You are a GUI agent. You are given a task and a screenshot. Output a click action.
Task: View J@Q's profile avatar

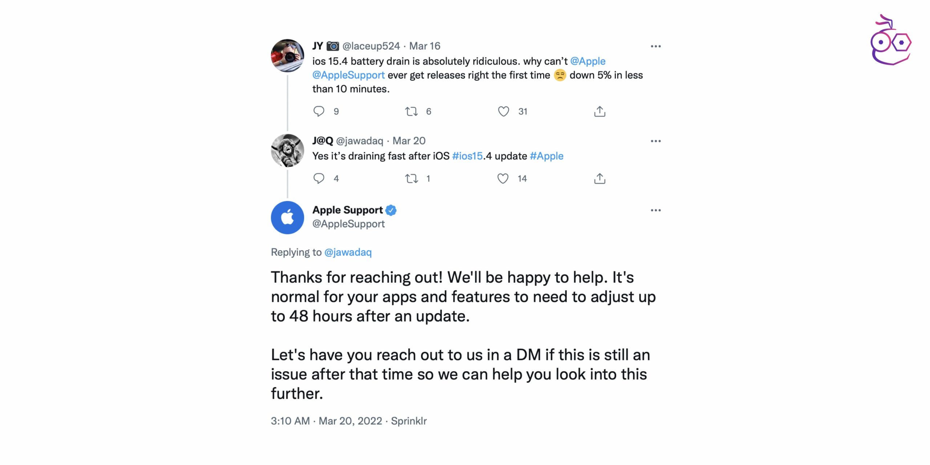287,150
